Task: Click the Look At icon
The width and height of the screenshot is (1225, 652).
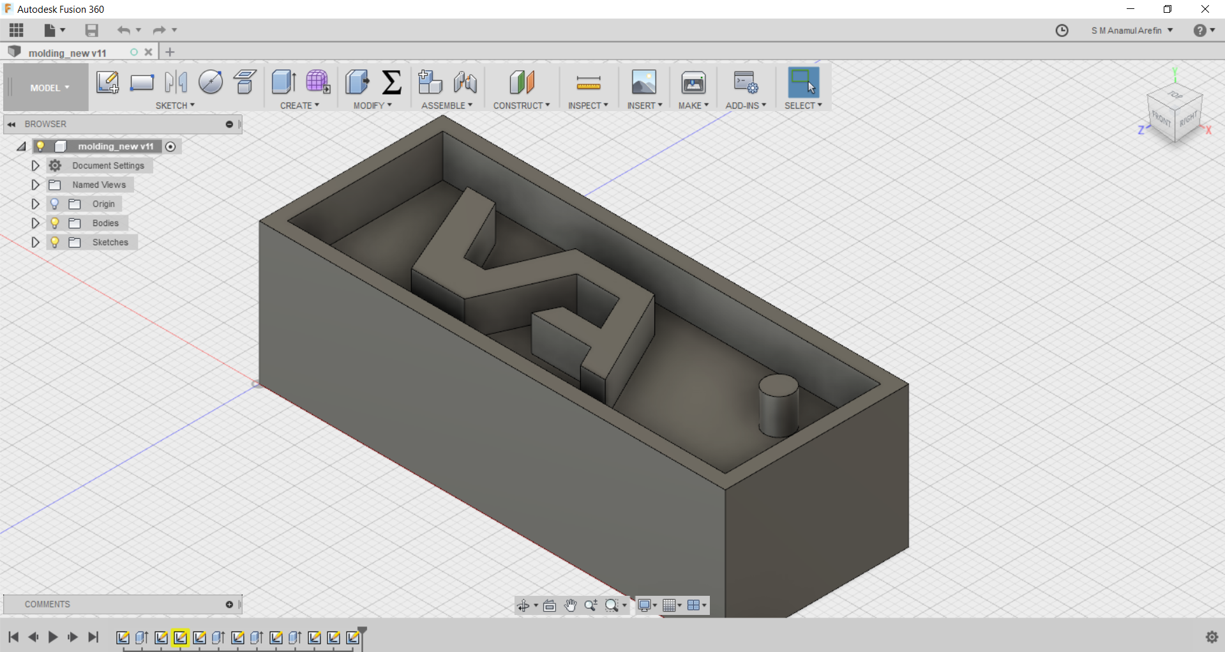Action: [x=550, y=605]
